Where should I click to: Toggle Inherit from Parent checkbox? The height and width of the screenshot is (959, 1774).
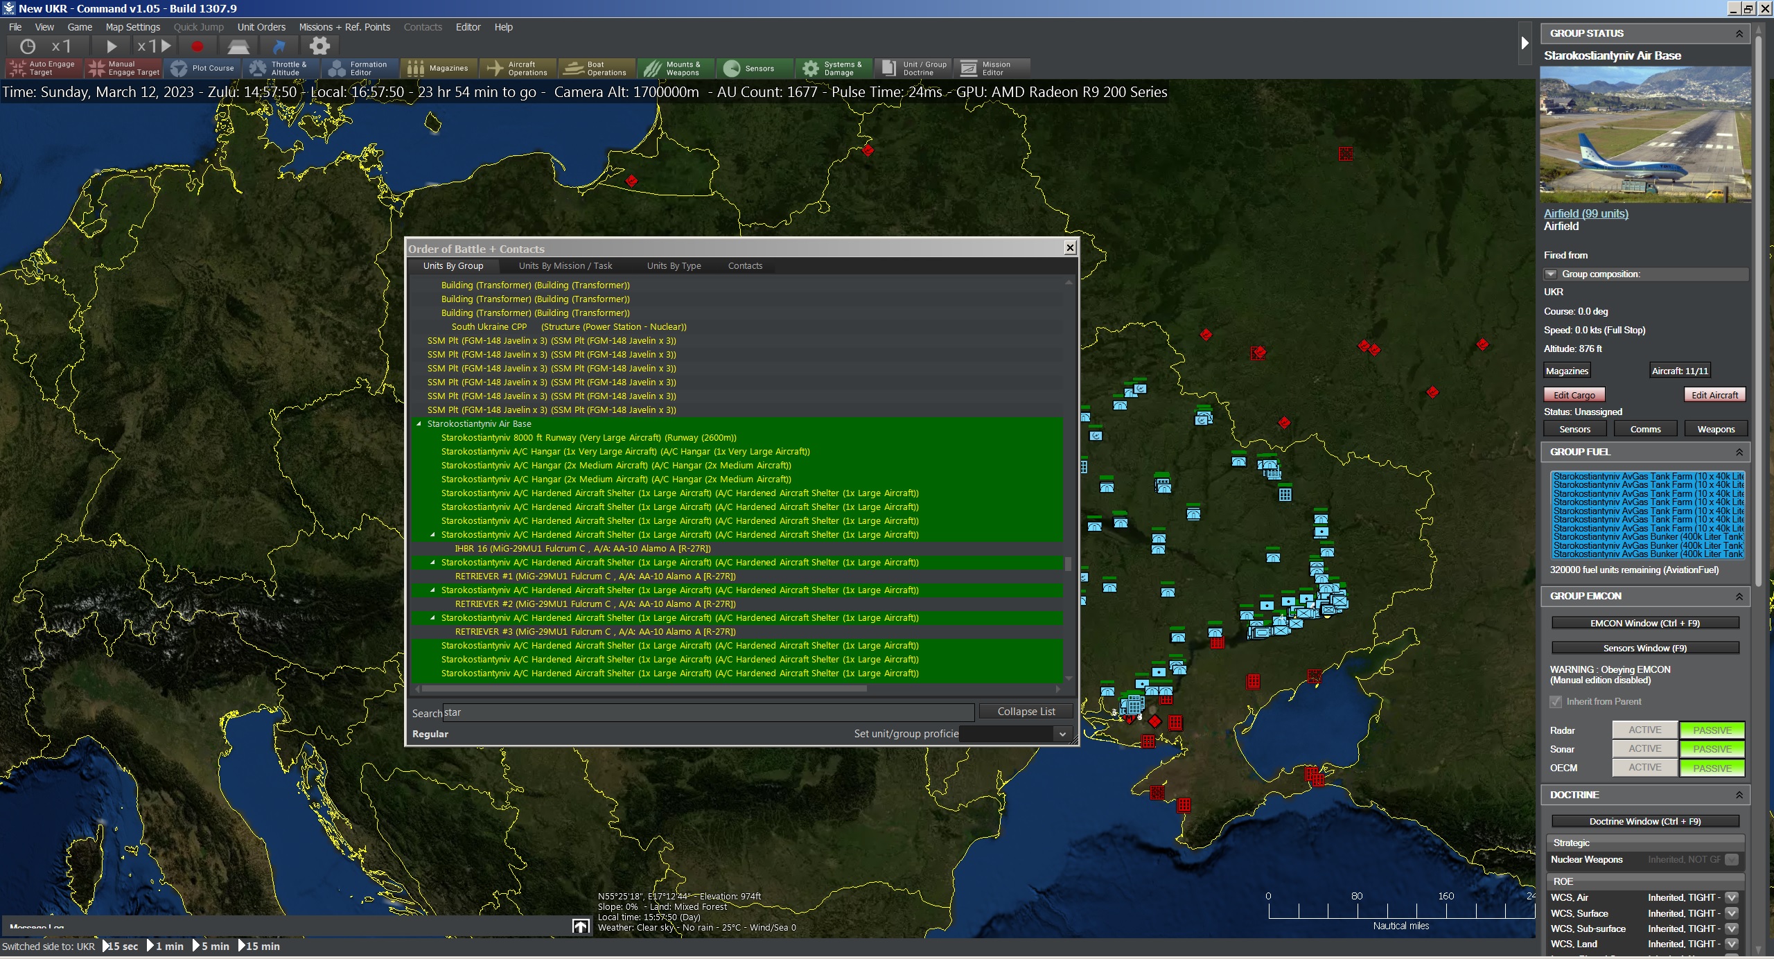pyautogui.click(x=1556, y=702)
